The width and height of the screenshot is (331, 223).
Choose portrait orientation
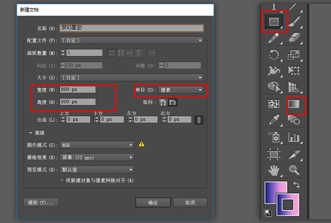click(x=163, y=102)
